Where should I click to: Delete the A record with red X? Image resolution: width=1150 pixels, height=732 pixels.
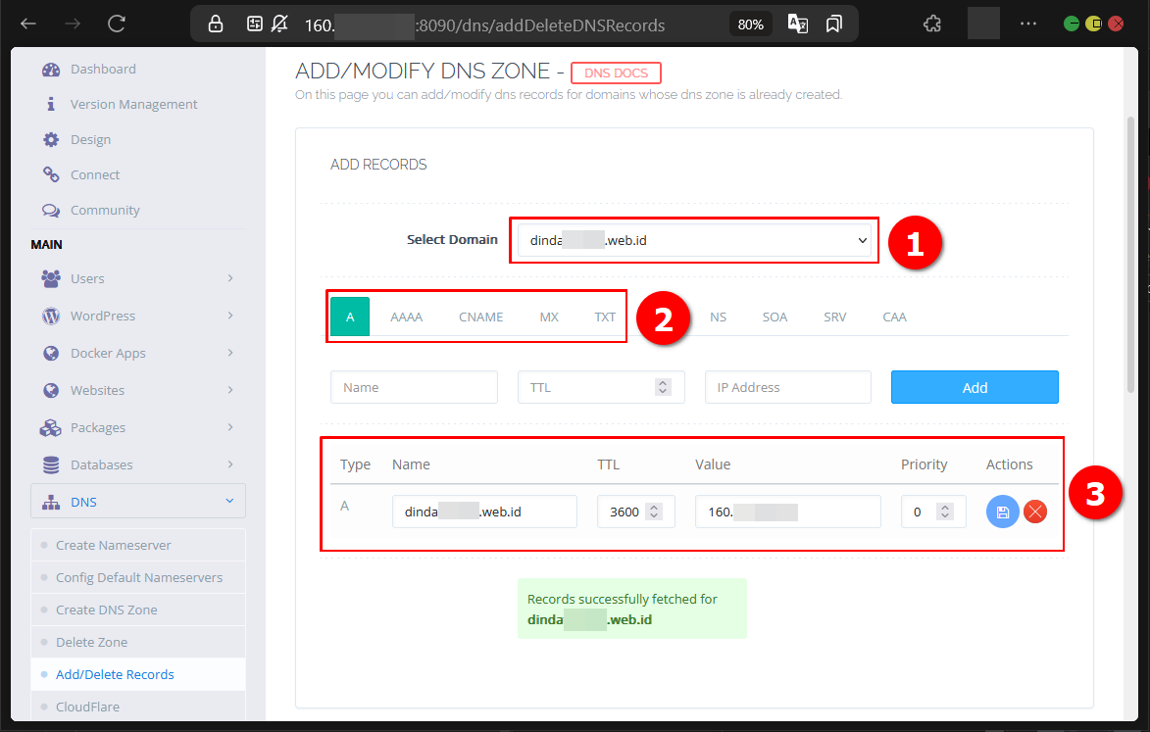[x=1035, y=512]
